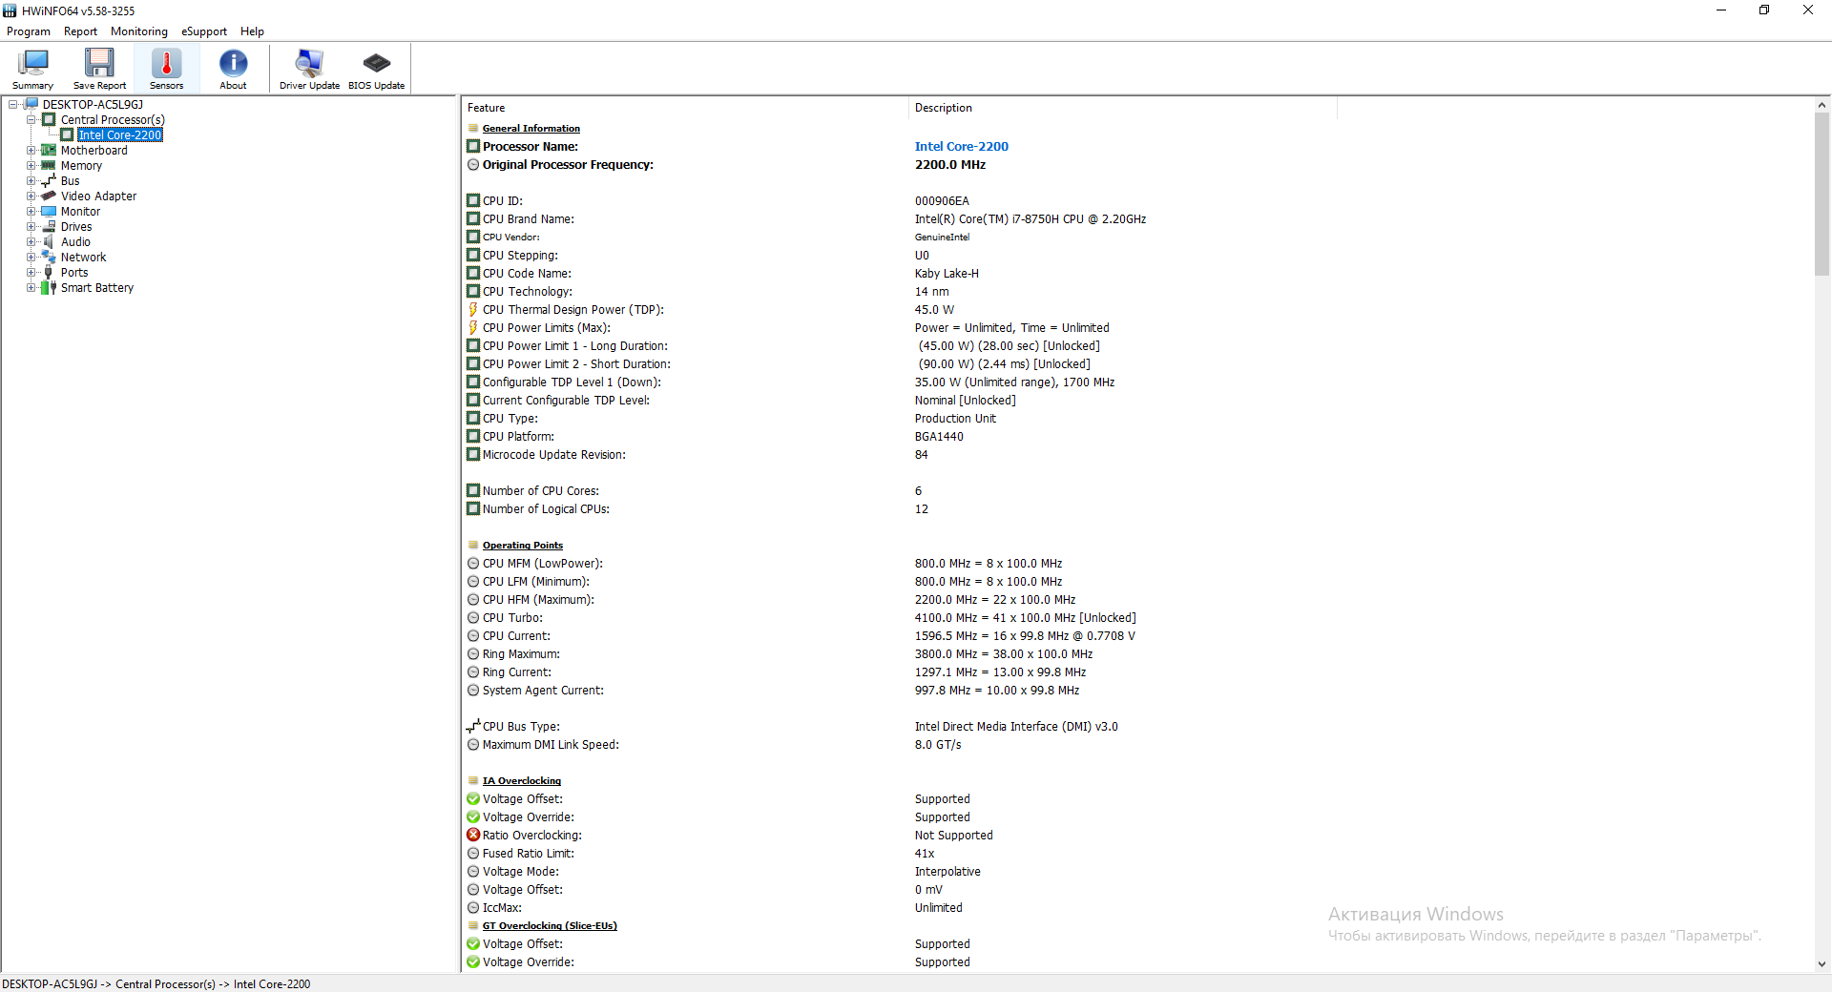Select the Ports tree item
Viewport: 1832px width, 992px height.
[74, 273]
